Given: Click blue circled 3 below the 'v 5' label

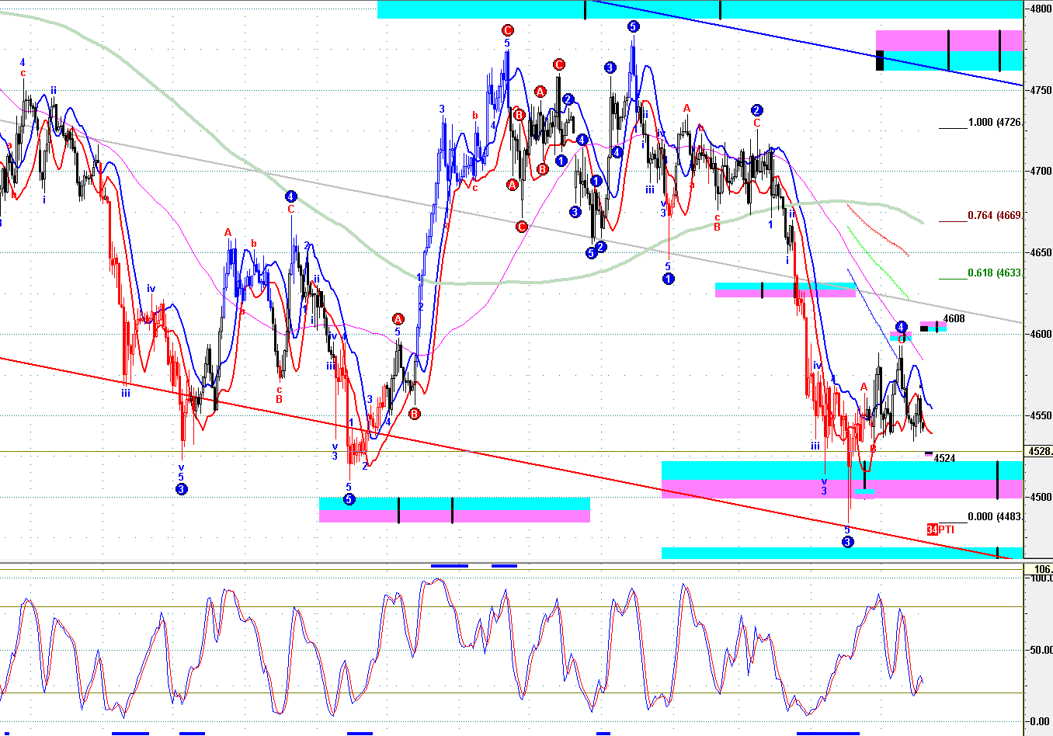Looking at the screenshot, I should [181, 489].
